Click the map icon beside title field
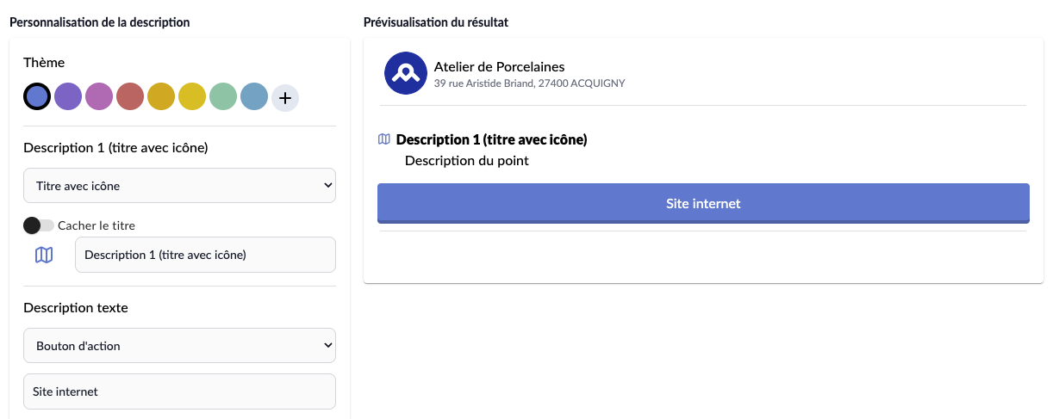This screenshot has width=1059, height=419. click(x=44, y=255)
